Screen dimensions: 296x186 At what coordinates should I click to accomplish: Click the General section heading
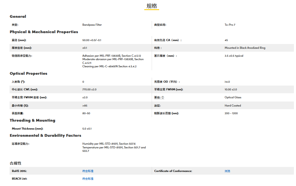(18, 16)
